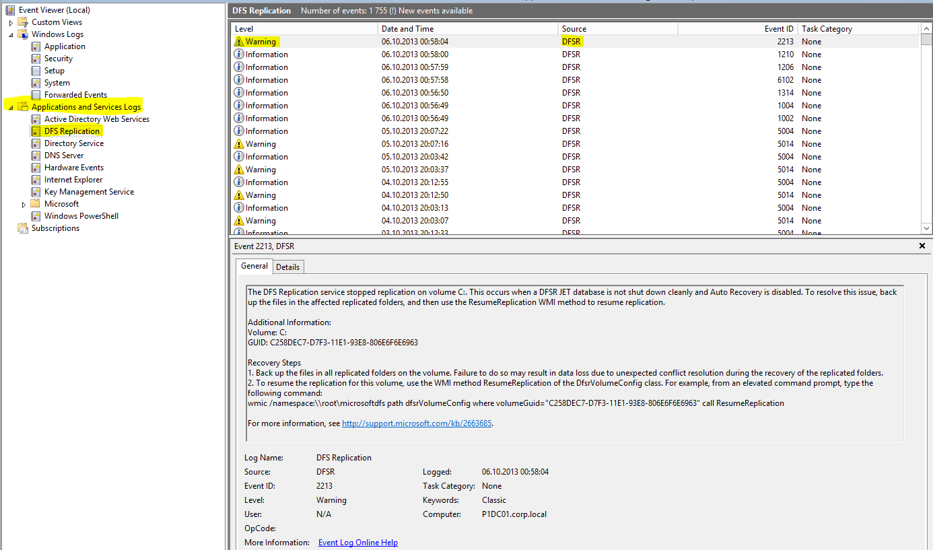Viewport: 933px width, 550px height.
Task: Sort by the Date and Time column header
Action: [468, 29]
